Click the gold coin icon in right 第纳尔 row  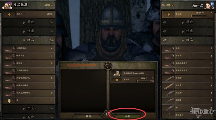point(168,14)
